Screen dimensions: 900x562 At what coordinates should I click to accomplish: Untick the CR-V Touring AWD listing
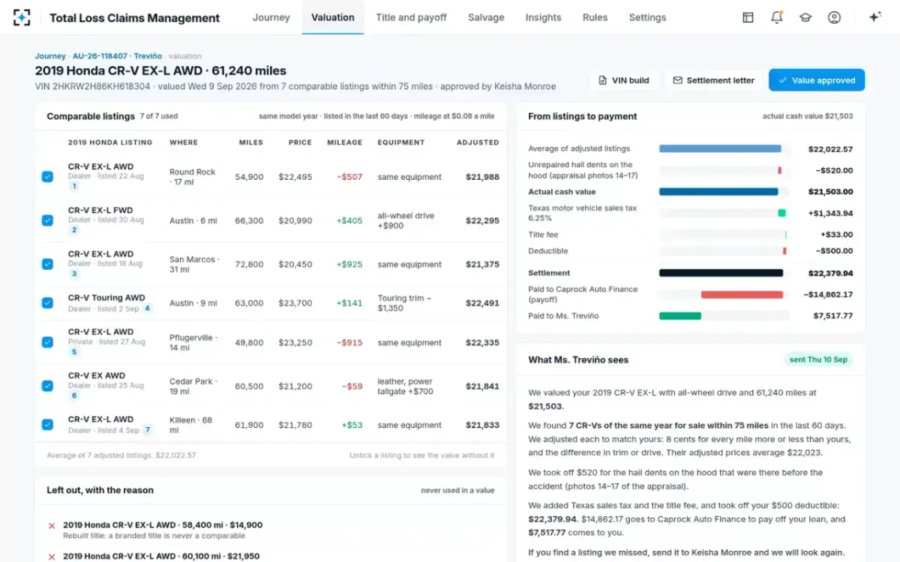[47, 303]
